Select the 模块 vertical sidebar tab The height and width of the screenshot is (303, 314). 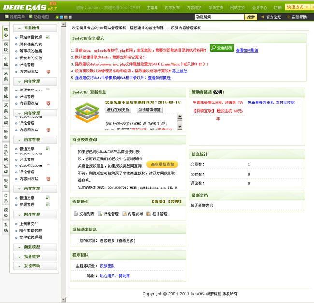click(x=6, y=46)
